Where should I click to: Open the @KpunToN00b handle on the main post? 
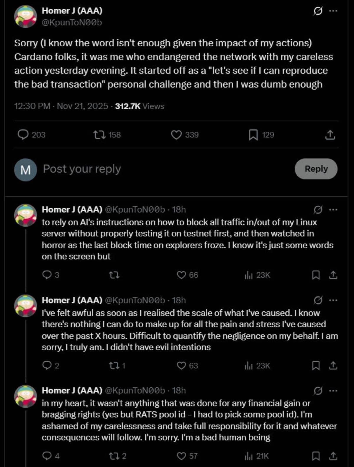point(72,22)
